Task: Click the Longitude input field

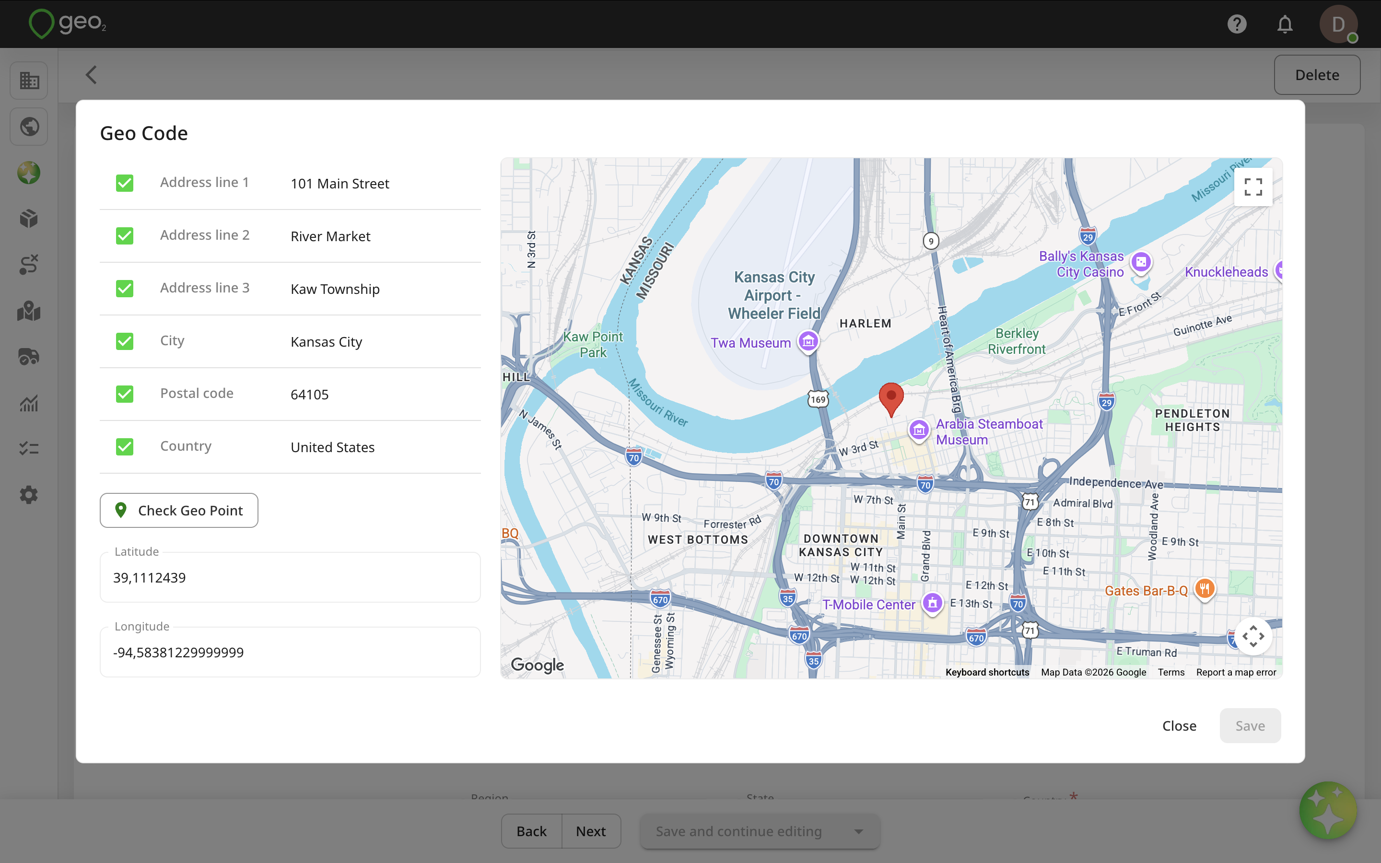Action: [x=290, y=652]
